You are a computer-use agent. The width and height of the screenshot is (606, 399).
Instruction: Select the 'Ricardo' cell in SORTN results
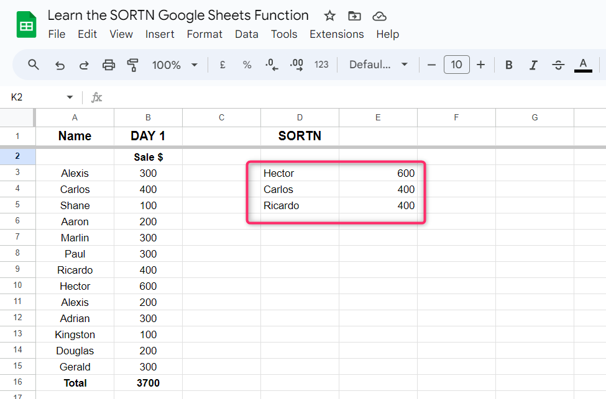(x=300, y=205)
